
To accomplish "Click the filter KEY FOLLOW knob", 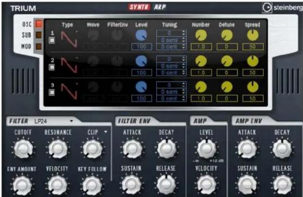I will tap(92, 185).
